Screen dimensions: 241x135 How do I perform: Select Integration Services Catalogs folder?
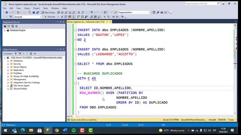[27, 82]
